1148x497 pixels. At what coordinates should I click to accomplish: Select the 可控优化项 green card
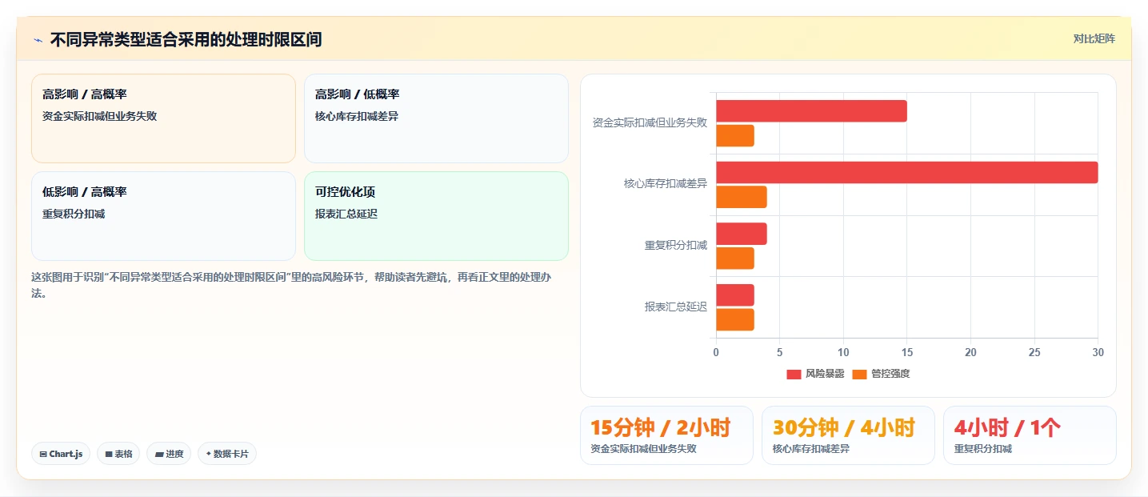click(436, 216)
